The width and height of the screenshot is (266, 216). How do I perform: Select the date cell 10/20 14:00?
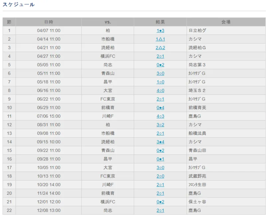tap(49, 185)
